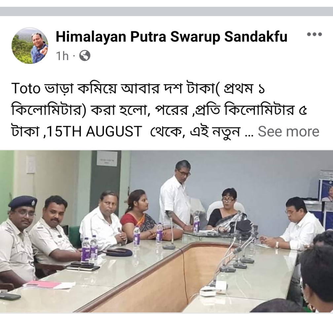Open the meeting room photo
333x321 pixels.
[x=166, y=231]
